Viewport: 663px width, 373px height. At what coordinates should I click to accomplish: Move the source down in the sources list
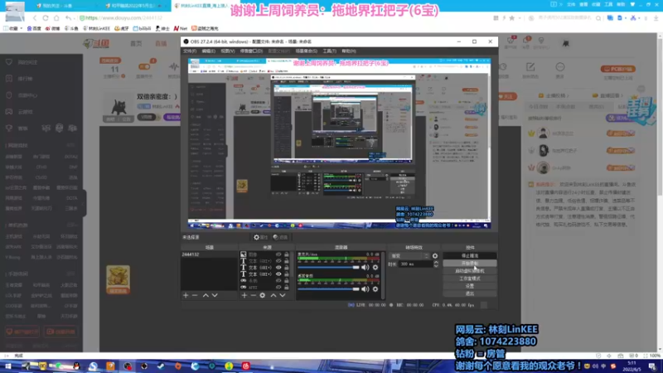click(283, 295)
